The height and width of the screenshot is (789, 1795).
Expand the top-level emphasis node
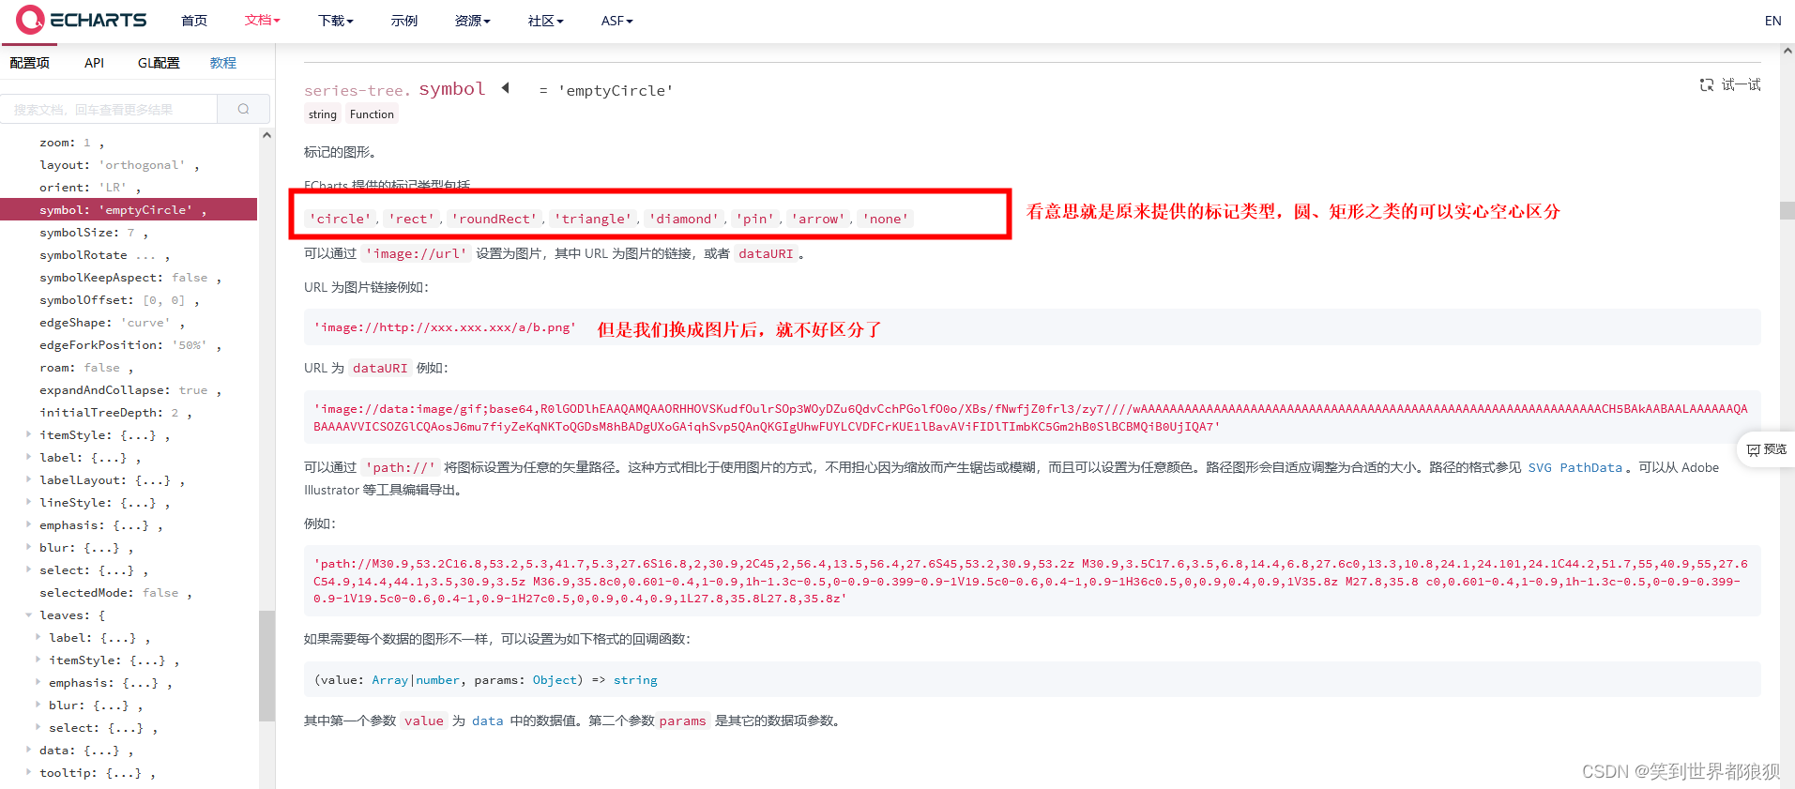29,524
